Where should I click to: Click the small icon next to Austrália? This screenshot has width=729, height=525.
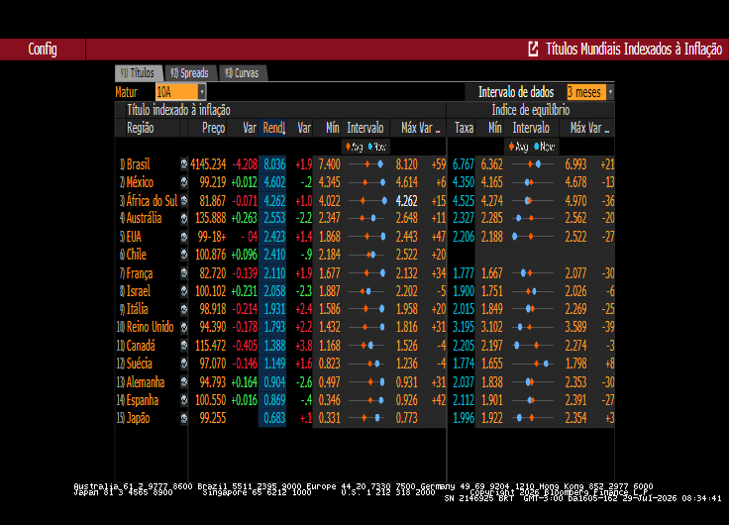184,218
